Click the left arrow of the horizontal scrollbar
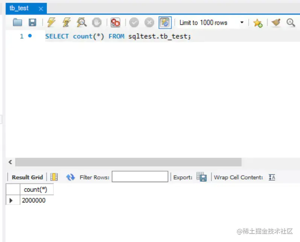 10,162
